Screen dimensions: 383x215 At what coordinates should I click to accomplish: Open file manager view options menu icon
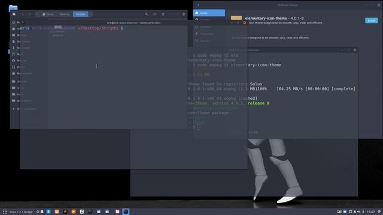[163, 14]
